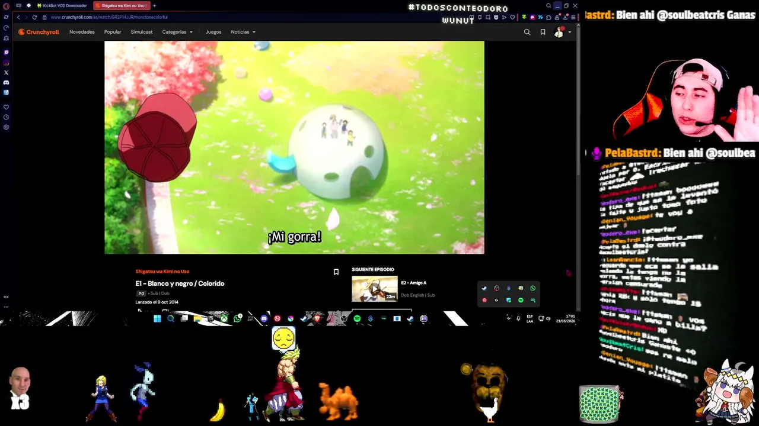Reload the Crunchyroll page
759x426 pixels.
pos(34,17)
